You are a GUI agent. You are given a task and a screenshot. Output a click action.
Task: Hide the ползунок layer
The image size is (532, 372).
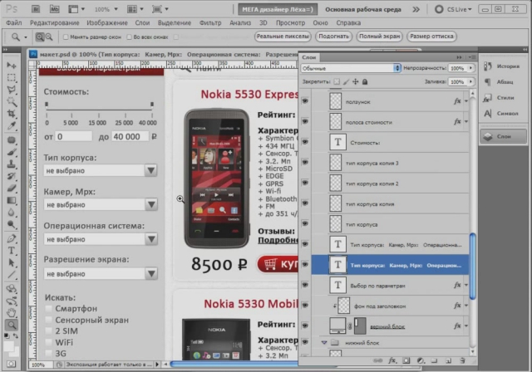tap(305, 101)
